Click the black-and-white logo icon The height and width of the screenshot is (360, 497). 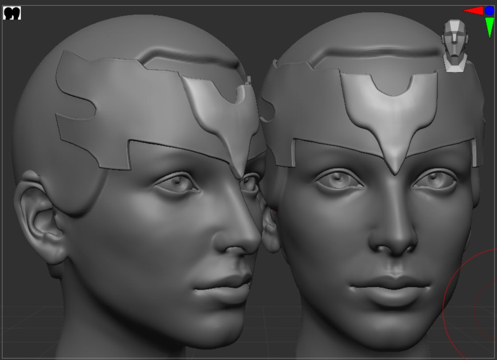pos(12,13)
